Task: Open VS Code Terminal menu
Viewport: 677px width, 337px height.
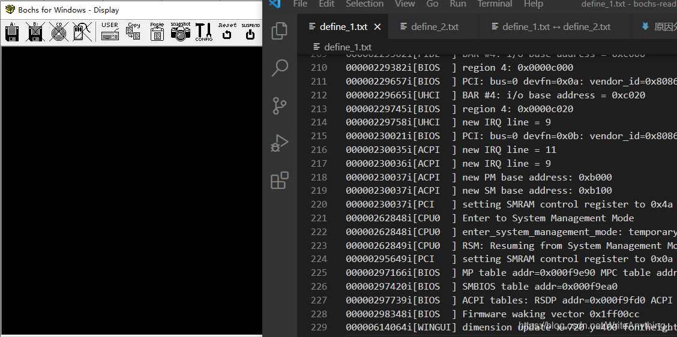Action: click(495, 4)
